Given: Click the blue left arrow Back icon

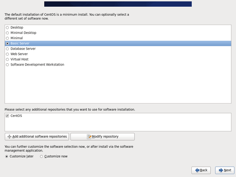Looking at the screenshot, I should tap(197, 170).
